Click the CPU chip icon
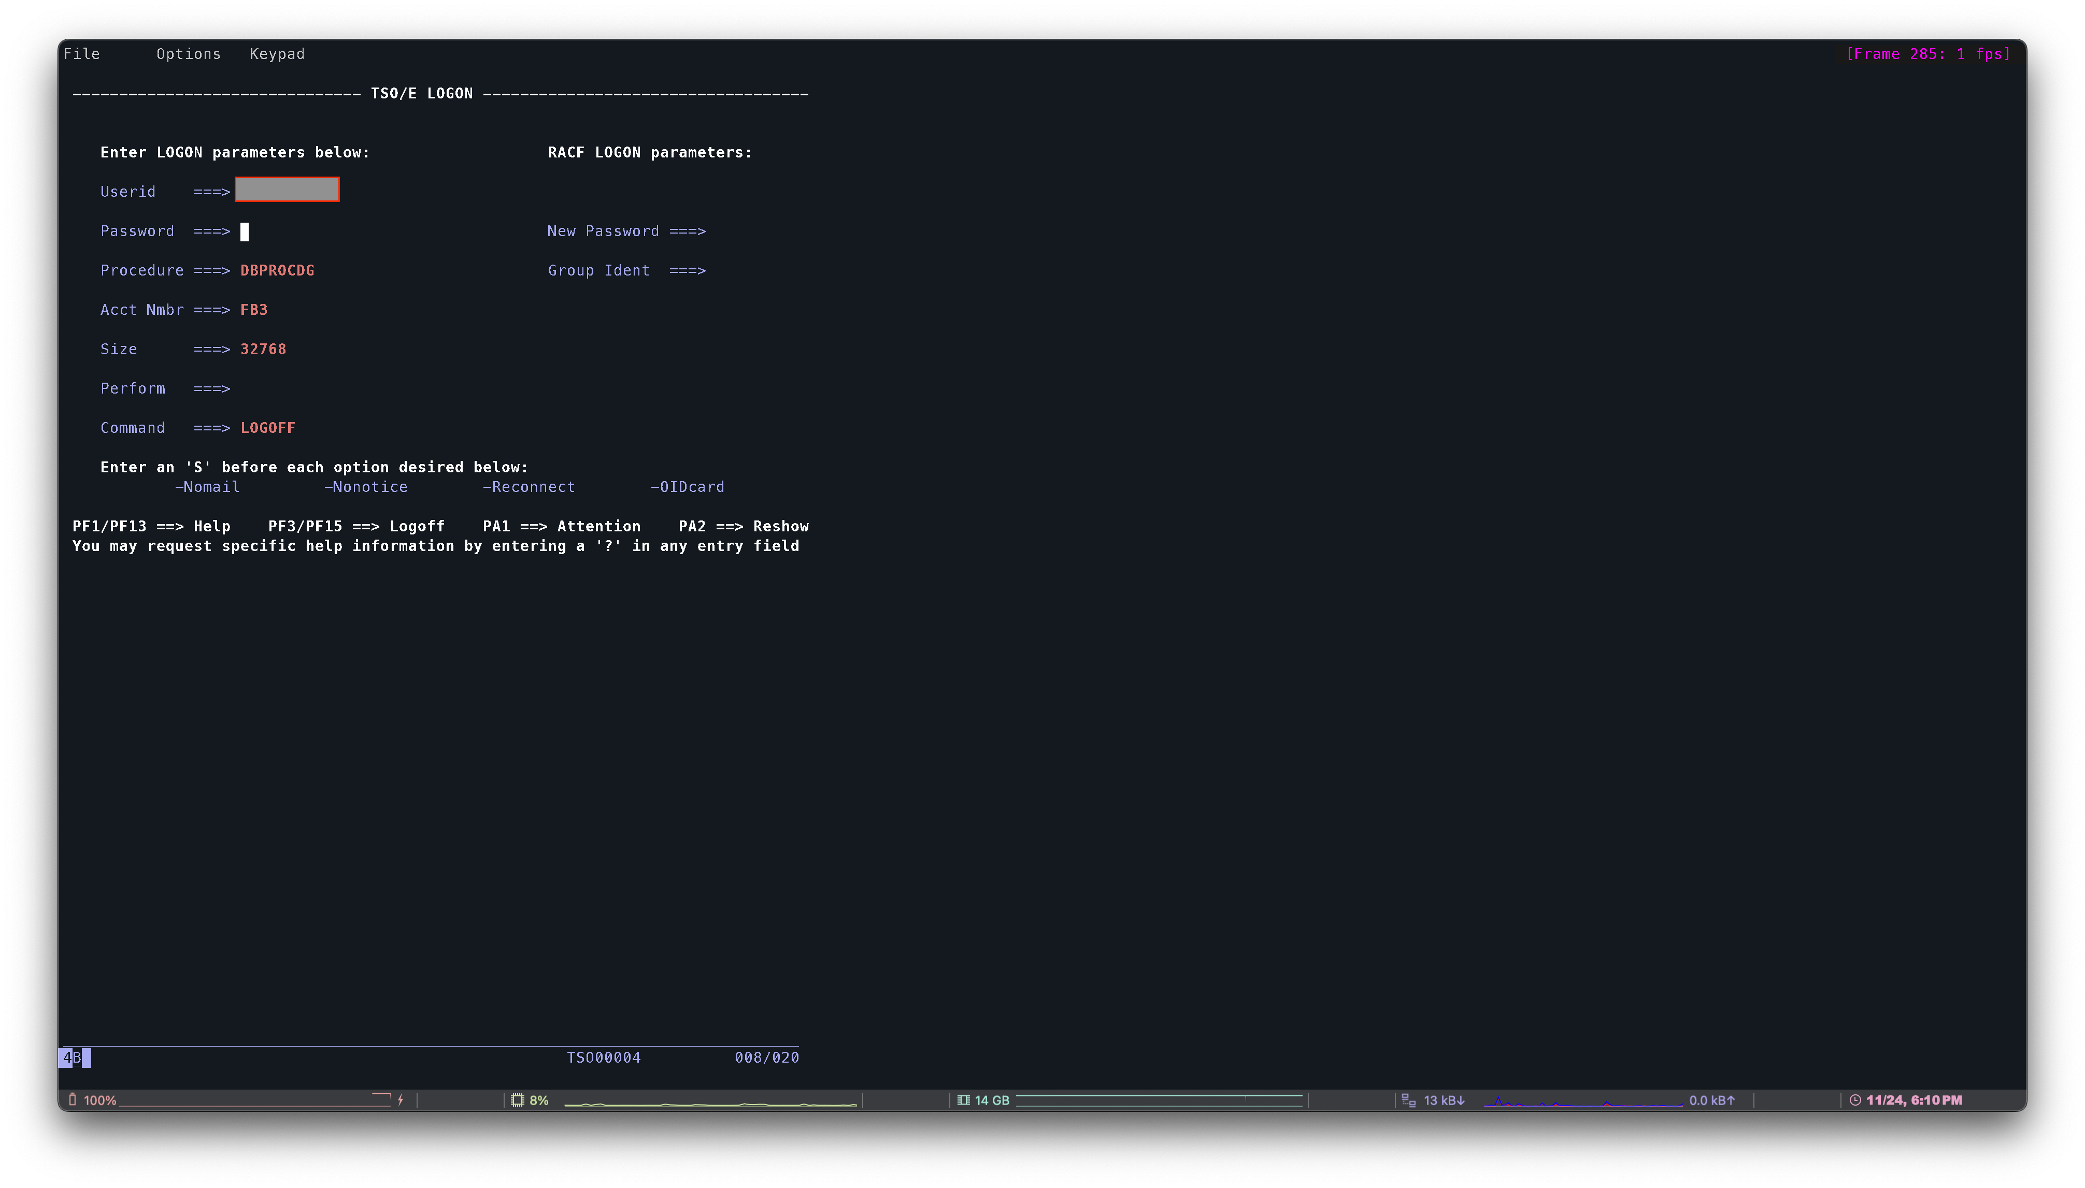 pos(517,1100)
